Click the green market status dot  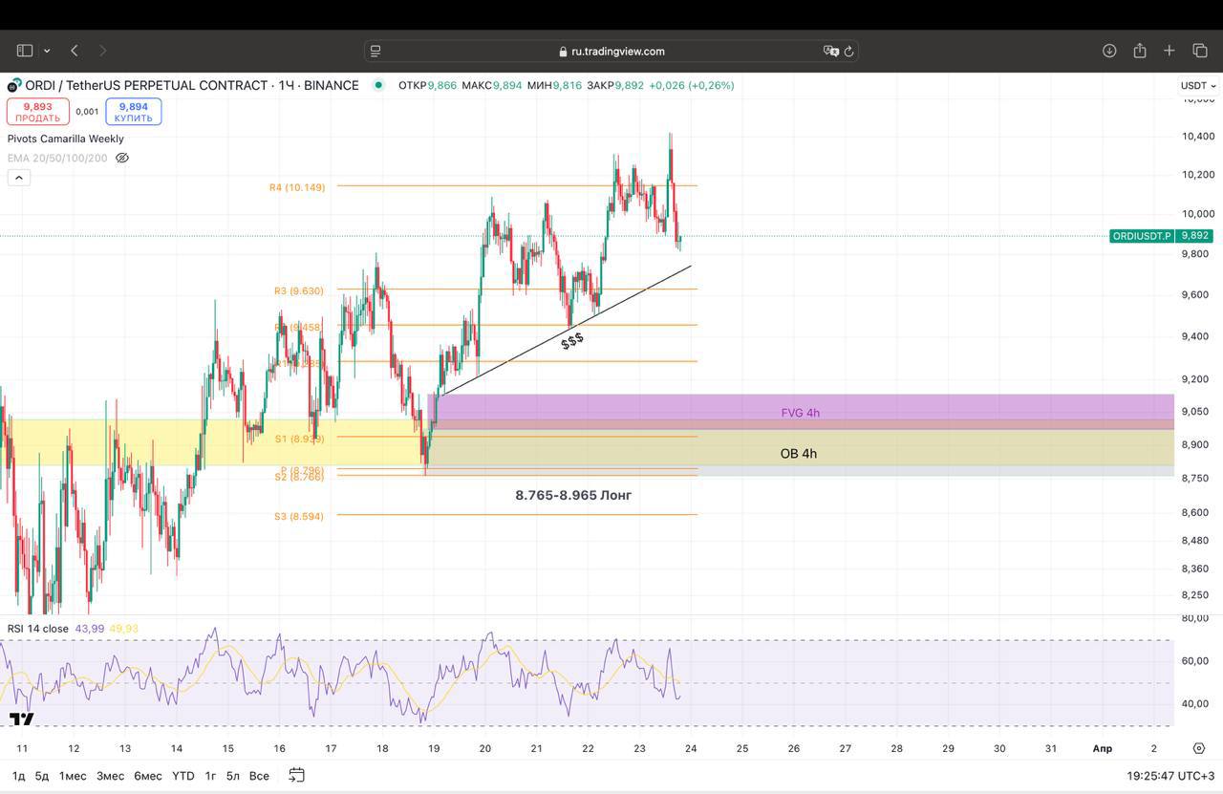tap(378, 85)
